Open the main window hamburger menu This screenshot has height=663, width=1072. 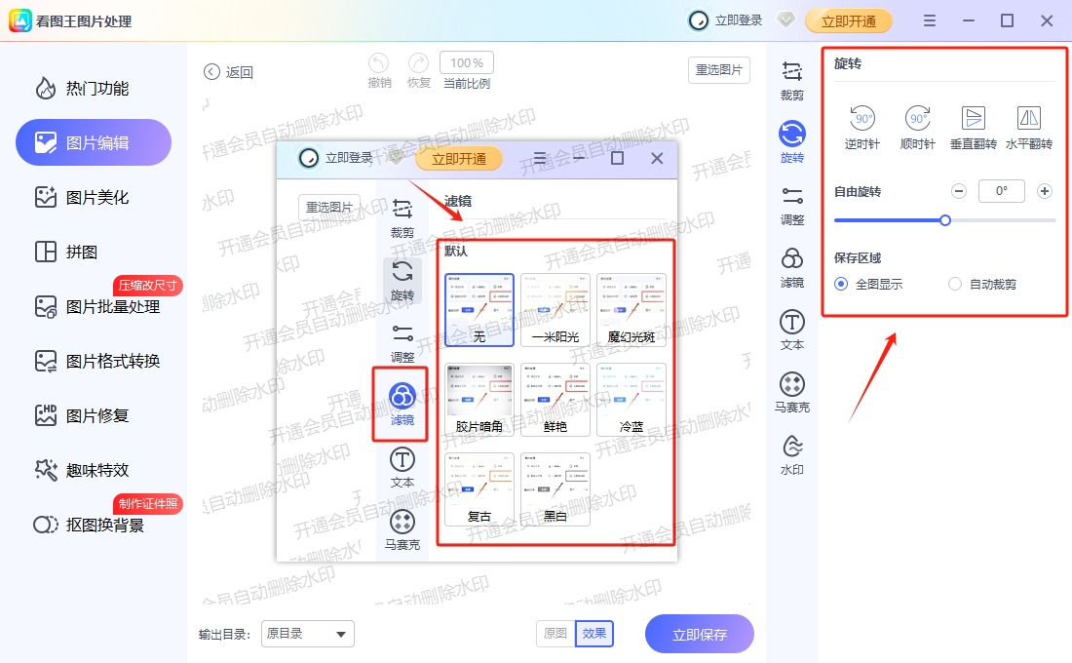pyautogui.click(x=929, y=20)
